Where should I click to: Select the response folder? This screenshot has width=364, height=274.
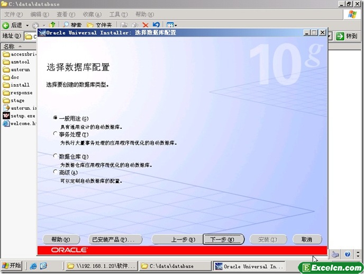coord(17,93)
